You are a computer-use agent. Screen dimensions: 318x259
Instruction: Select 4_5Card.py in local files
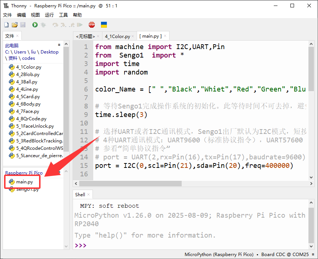pyautogui.click(x=24, y=97)
